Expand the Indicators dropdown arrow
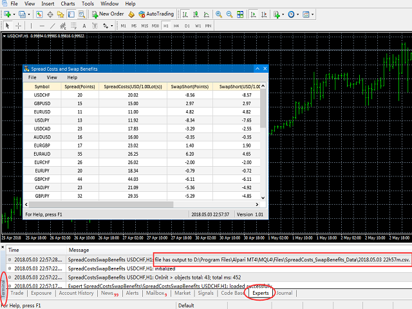The height and width of the screenshot is (309, 412). (283, 14)
